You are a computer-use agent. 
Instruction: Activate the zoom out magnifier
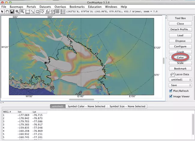point(22,11)
